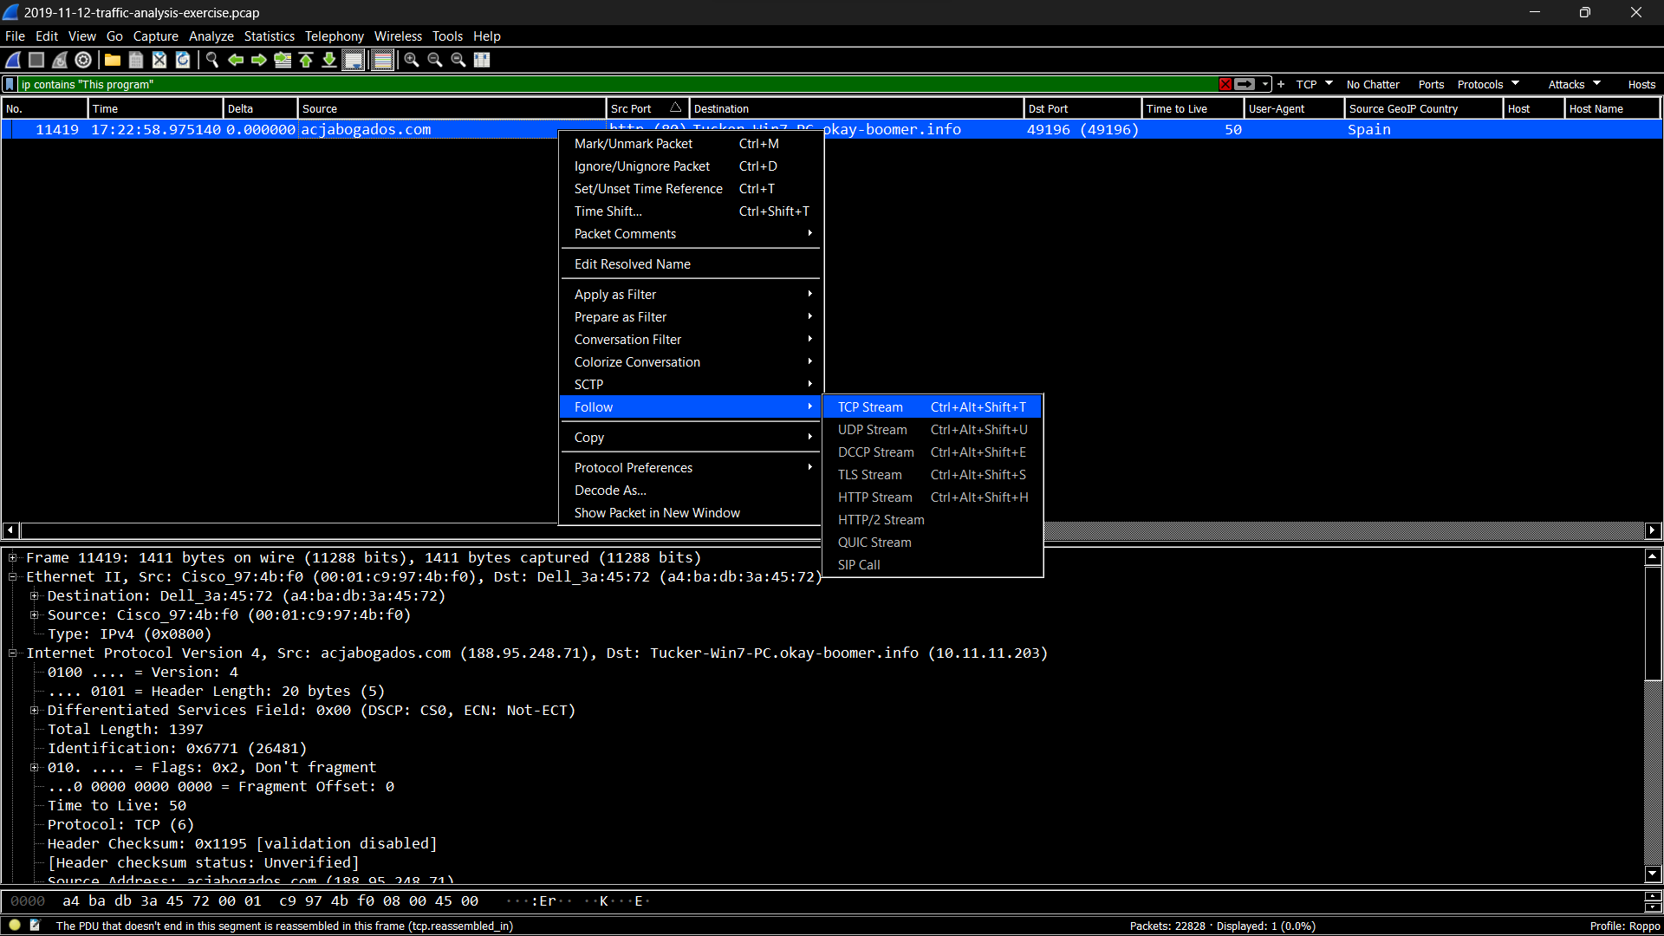Stop capturing packets toolbar icon
The image size is (1664, 936).
(x=36, y=60)
